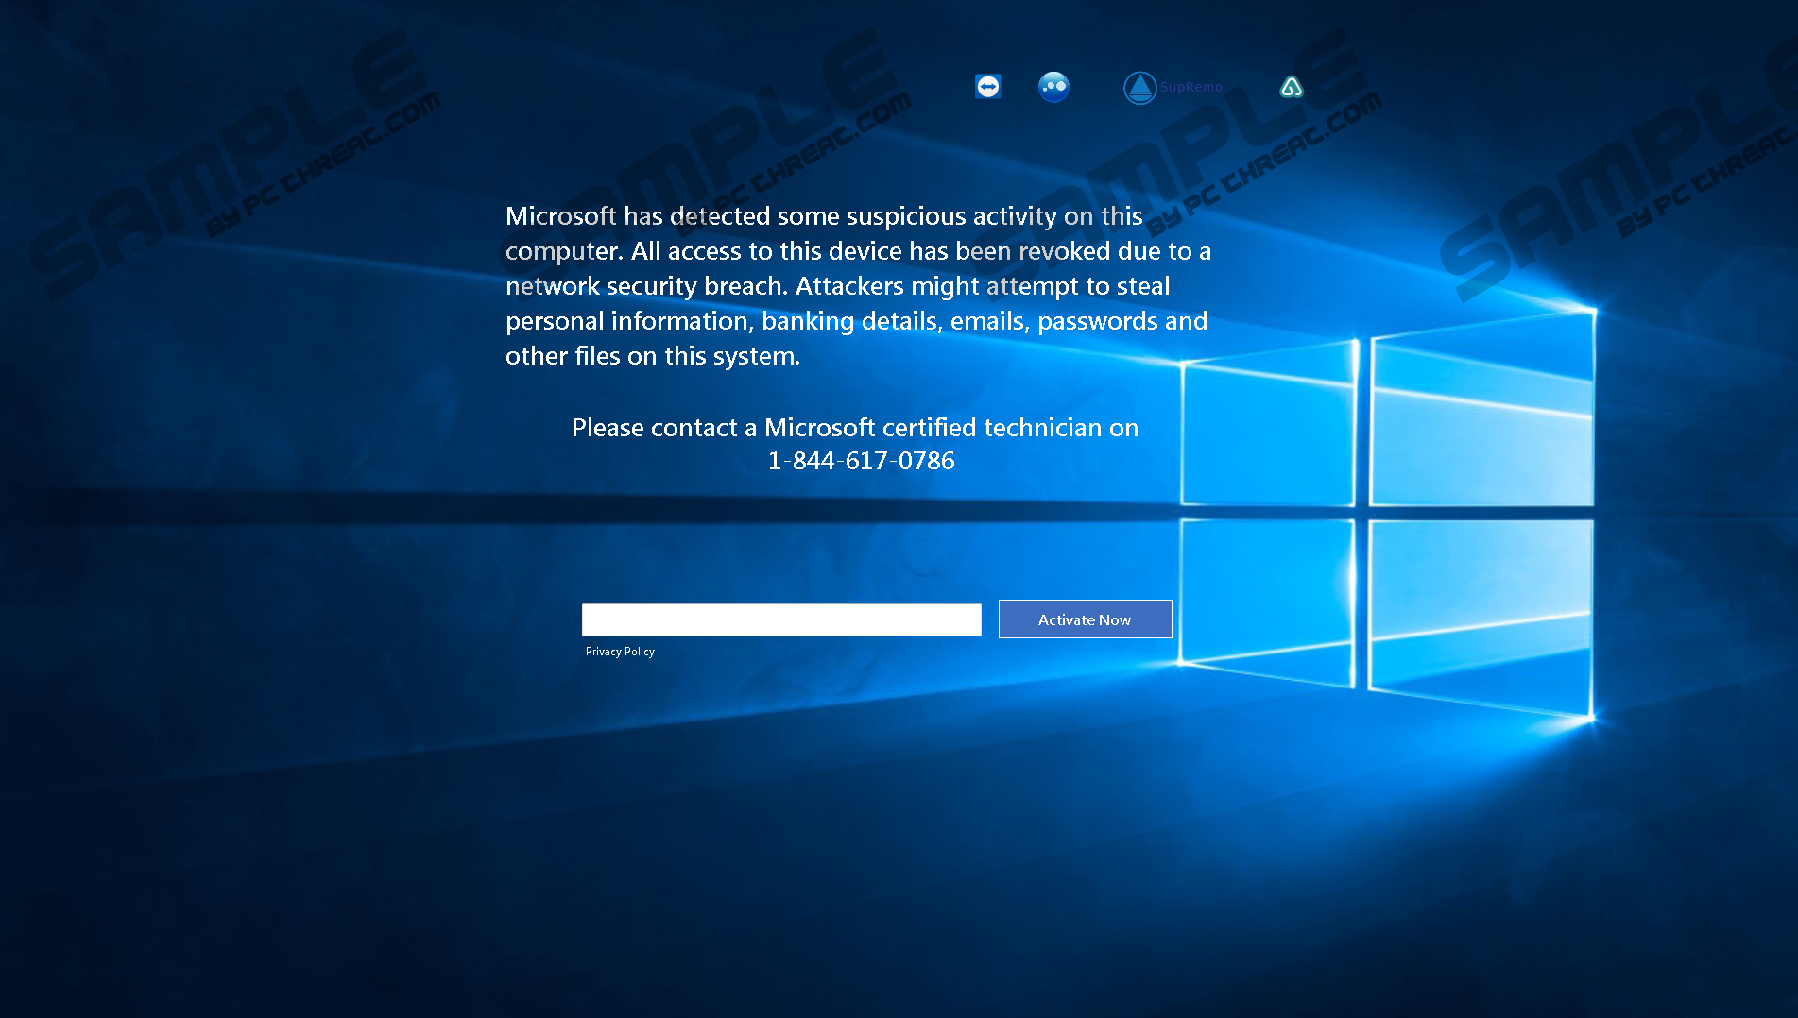This screenshot has height=1018, width=1798.
Task: Select the phone number 1-844-617-0786
Action: [861, 461]
